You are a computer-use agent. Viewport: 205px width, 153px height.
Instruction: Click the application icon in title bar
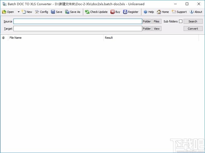point(4,4)
